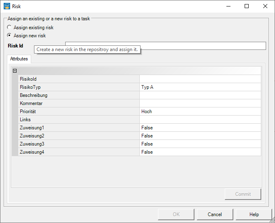
Task: Click into the Risk Id text field
Action: (166, 46)
